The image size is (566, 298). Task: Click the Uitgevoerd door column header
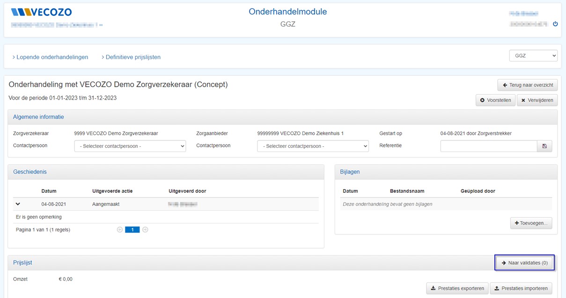tap(187, 191)
